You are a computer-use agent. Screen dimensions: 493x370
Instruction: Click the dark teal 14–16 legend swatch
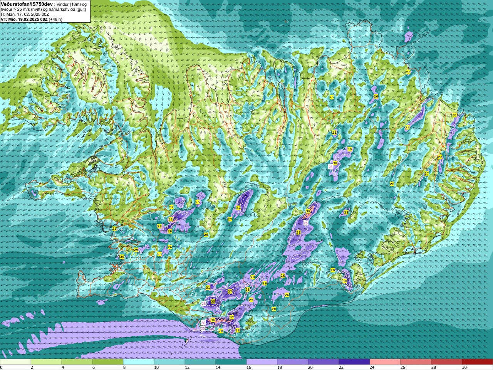231,362
